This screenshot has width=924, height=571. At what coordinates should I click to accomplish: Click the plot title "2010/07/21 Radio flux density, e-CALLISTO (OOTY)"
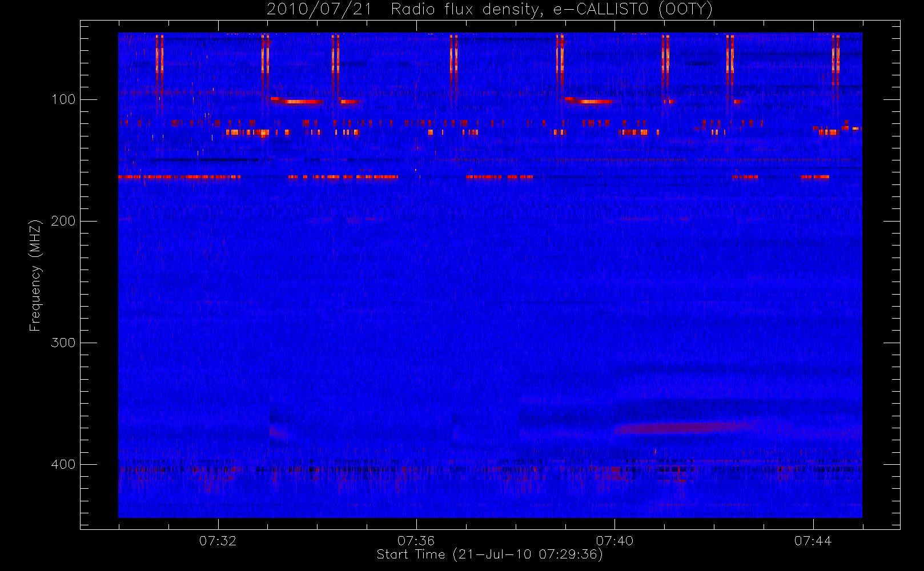click(490, 9)
